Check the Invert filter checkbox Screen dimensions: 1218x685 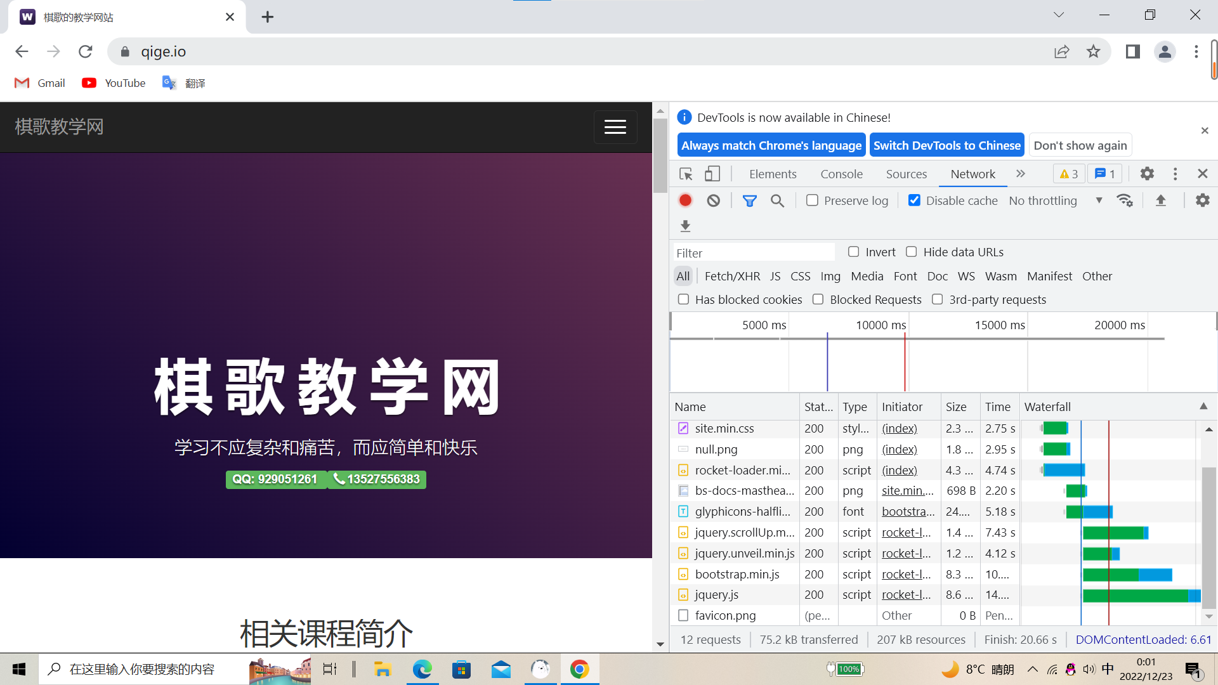click(854, 252)
